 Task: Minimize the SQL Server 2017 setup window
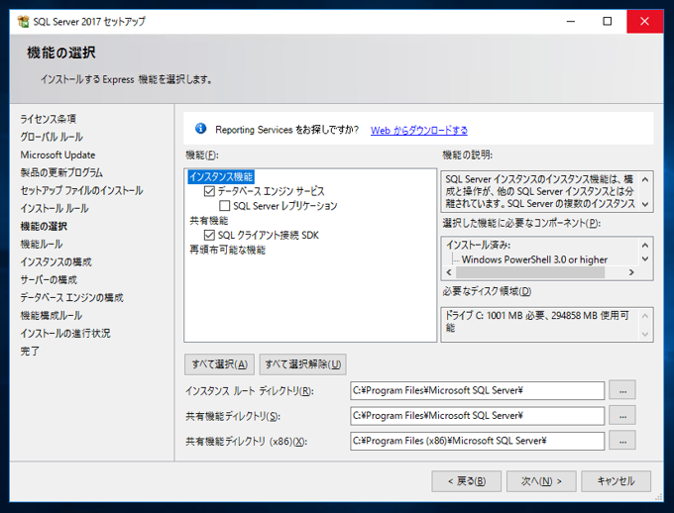pyautogui.click(x=571, y=21)
